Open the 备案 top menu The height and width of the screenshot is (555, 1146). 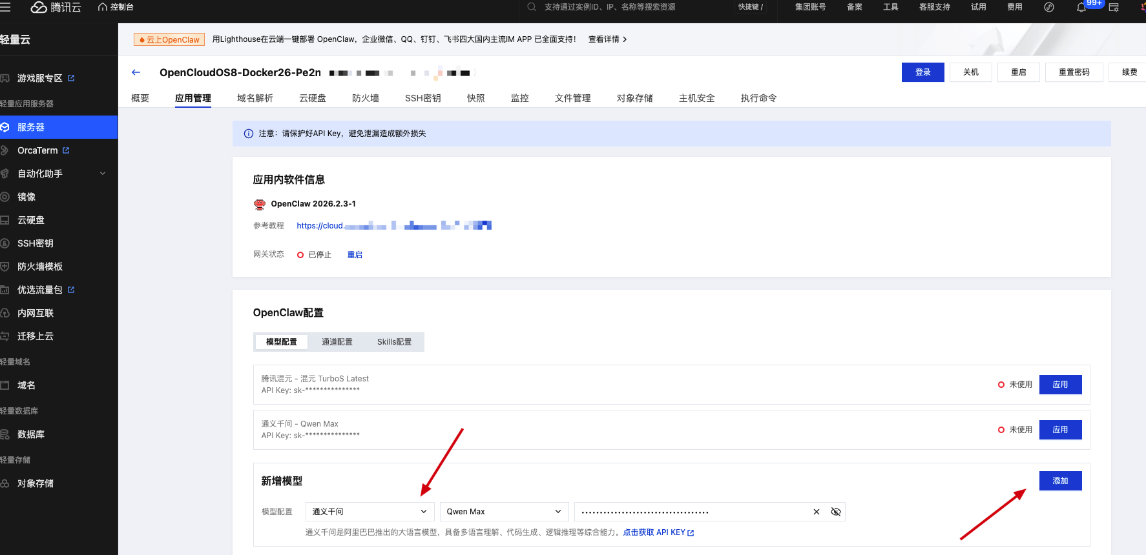[855, 7]
